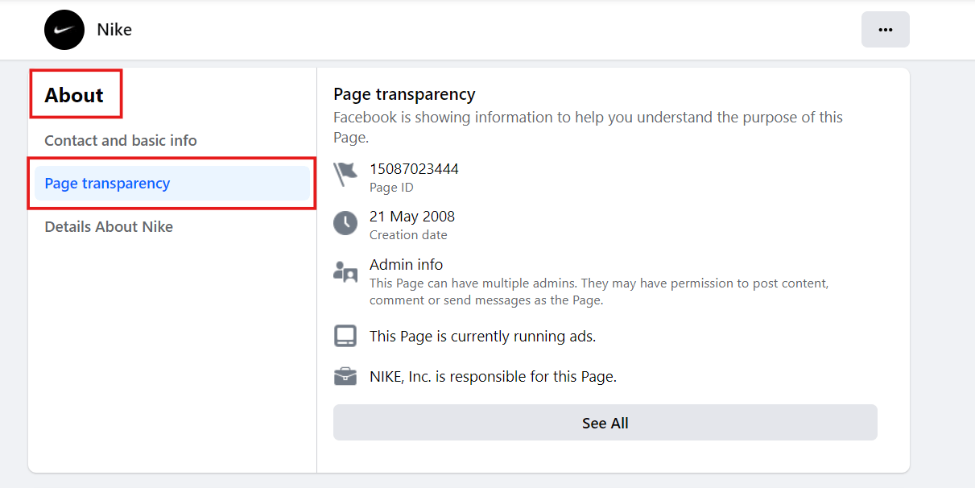Open the three-dots more options button
975x488 pixels.
[886, 30]
